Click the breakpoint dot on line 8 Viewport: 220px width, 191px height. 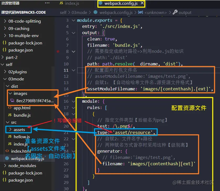point(58,51)
